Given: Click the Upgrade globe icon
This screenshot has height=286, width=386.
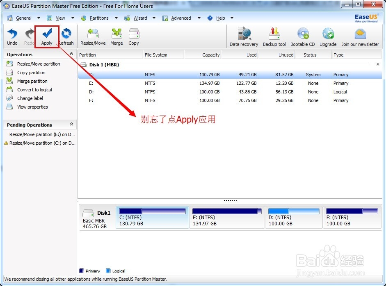Looking at the screenshot, I should coord(328,34).
